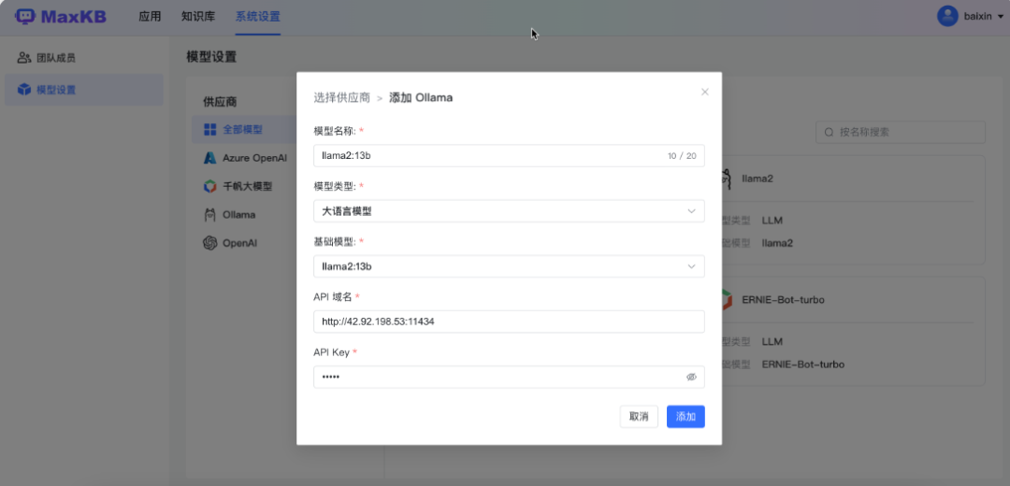
Task: Go back to 选择供应商 breadcrumb
Action: 341,98
